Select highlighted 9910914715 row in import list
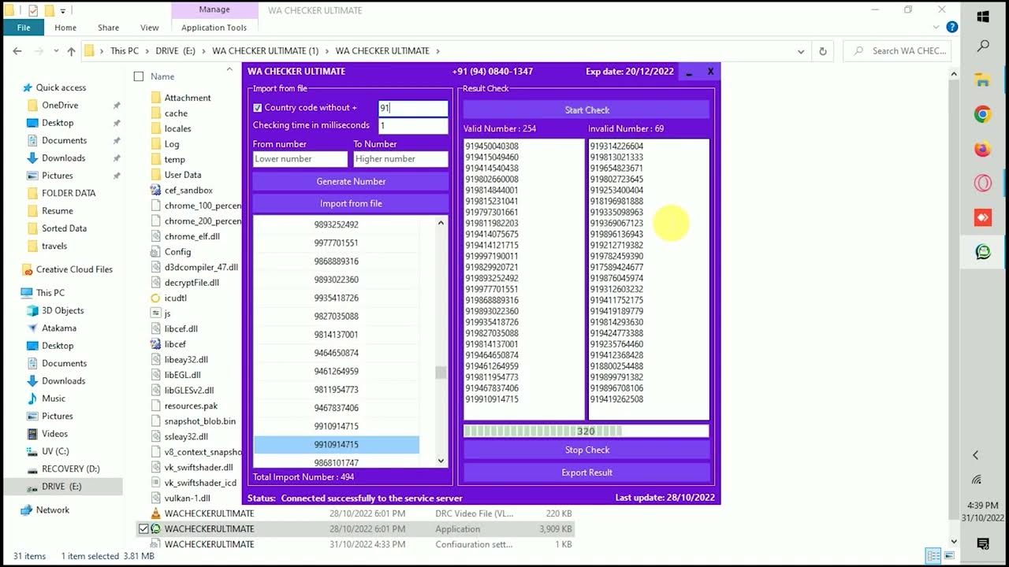 pos(337,445)
